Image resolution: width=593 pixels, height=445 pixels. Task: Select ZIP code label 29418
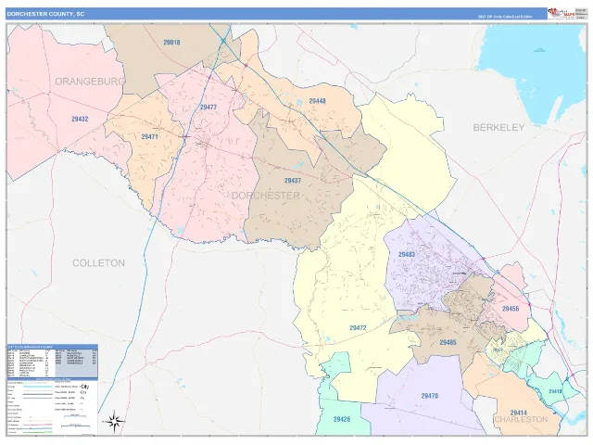pos(555,391)
